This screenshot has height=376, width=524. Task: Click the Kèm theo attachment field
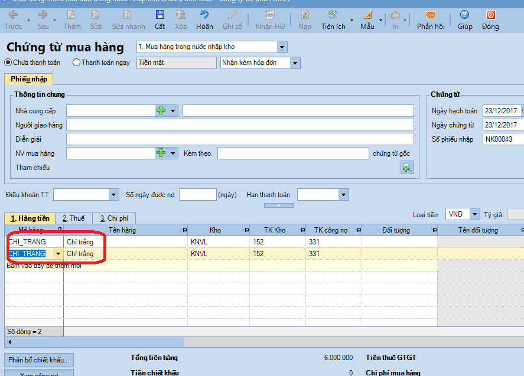293,153
